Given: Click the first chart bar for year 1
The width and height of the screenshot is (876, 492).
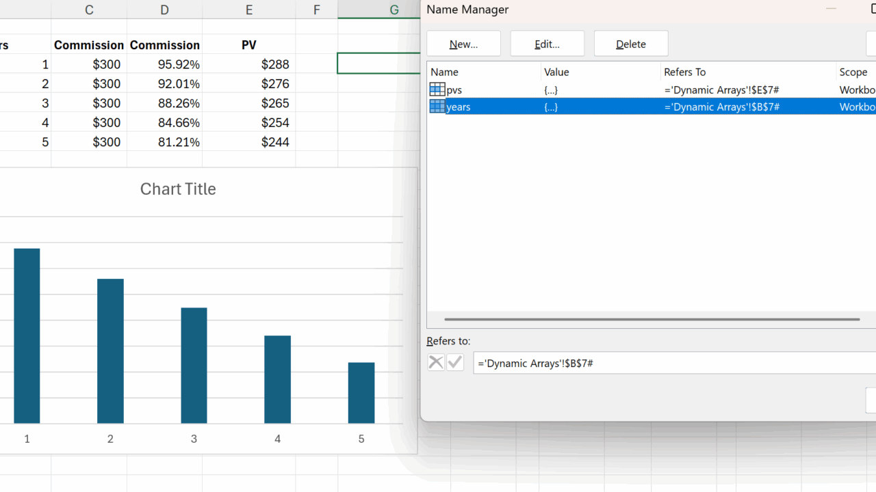Looking at the screenshot, I should click(27, 336).
